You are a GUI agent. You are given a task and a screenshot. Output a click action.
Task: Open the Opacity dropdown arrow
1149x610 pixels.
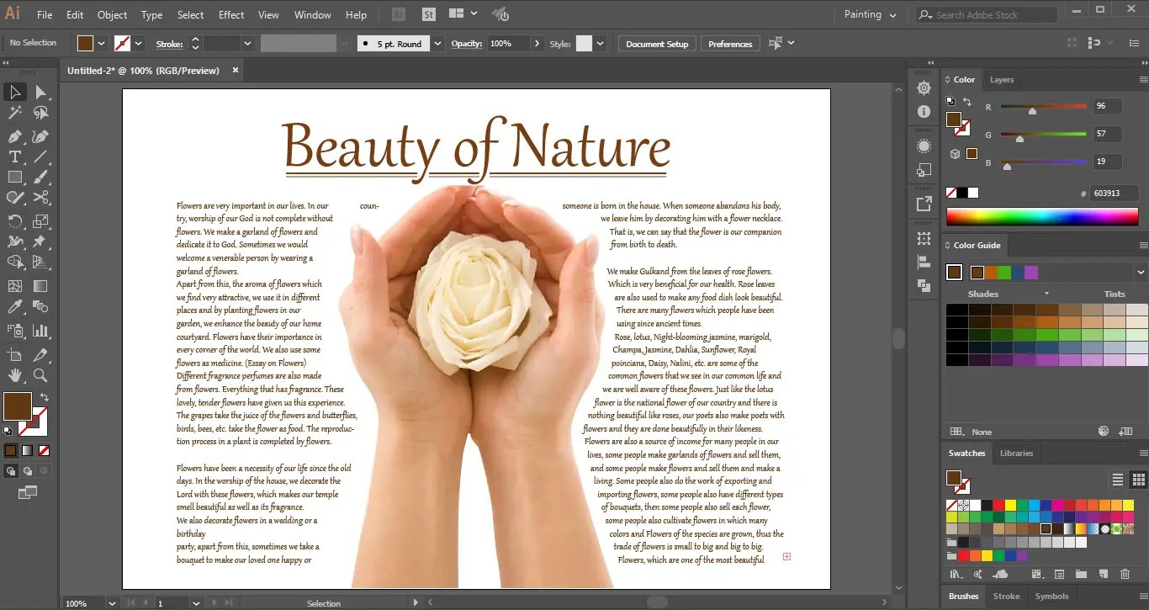click(x=537, y=44)
